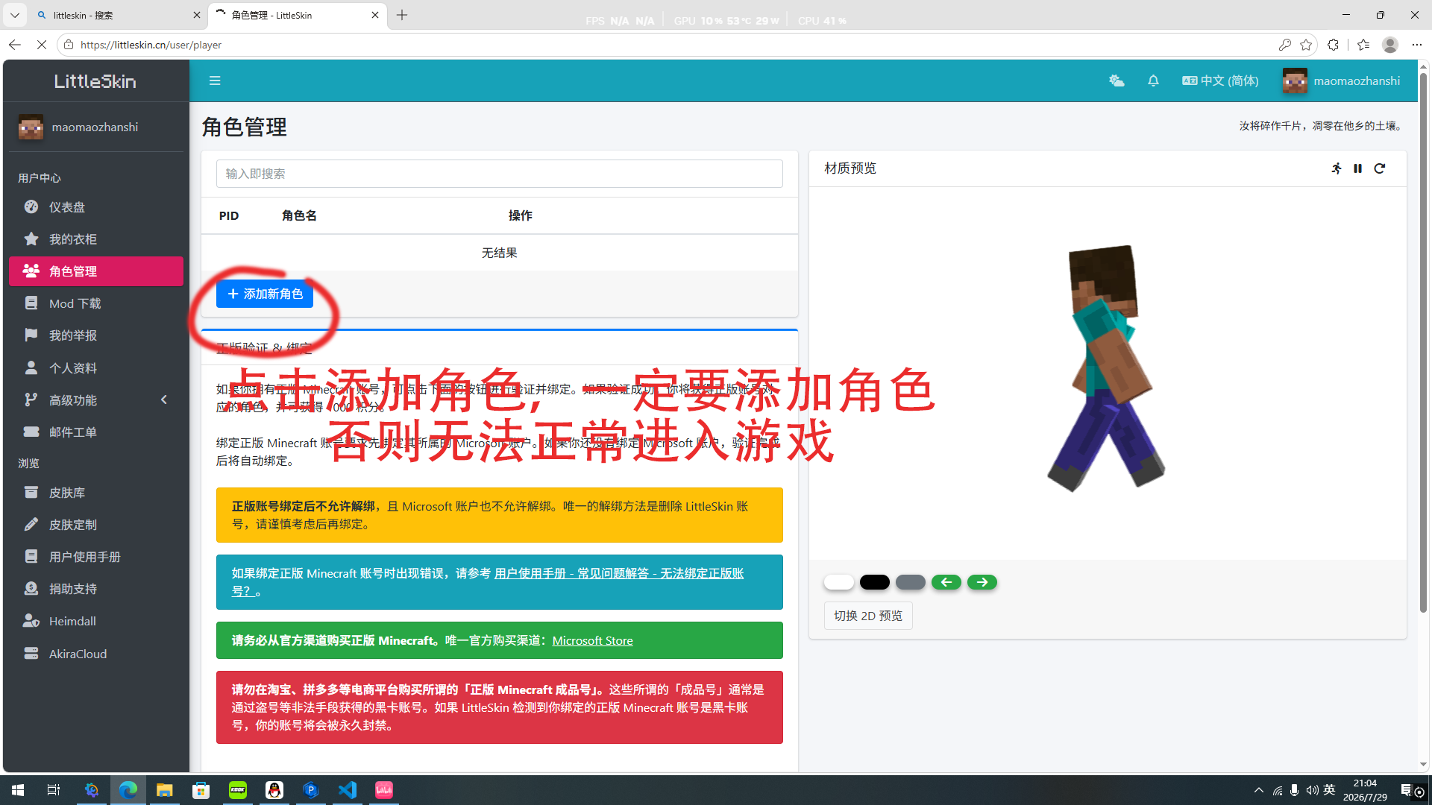Viewport: 1432px width, 805px height.
Task: Open 邮件工单 in sidebar
Action: tap(96, 432)
